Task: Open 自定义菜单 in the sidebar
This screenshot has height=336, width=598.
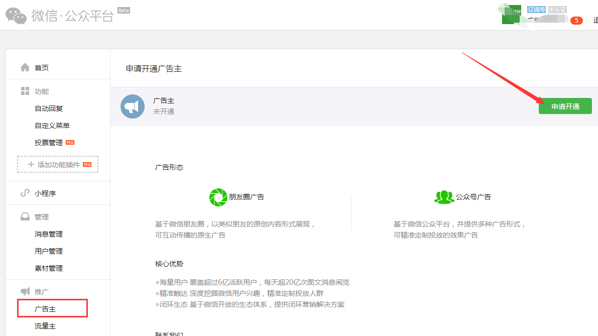Action: pyautogui.click(x=52, y=126)
